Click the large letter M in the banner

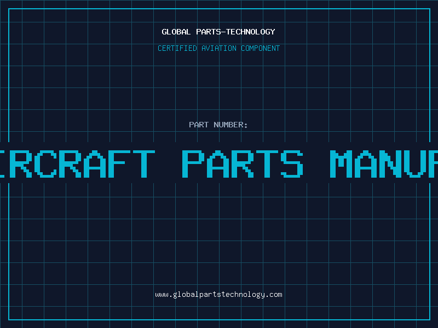341,164
